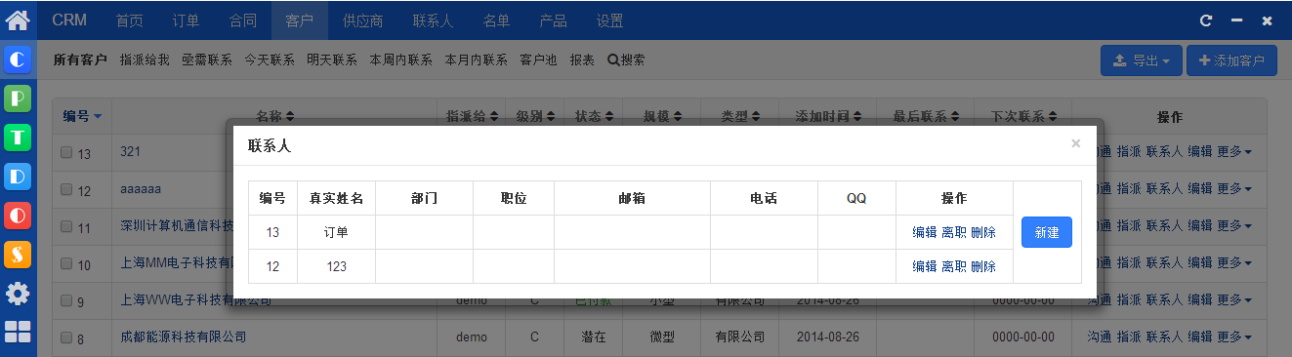Sort by the 编号 column header
The image size is (1292, 357).
point(83,116)
